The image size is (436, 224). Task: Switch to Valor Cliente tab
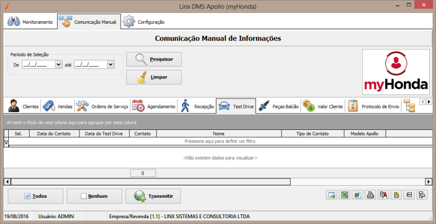point(323,106)
